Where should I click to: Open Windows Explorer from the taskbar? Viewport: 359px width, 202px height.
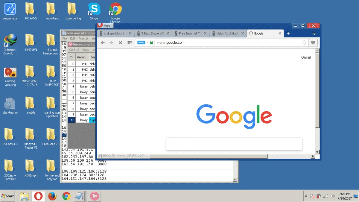pos(24,196)
